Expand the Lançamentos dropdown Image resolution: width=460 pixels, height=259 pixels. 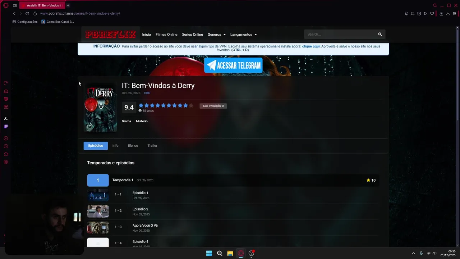tap(243, 35)
